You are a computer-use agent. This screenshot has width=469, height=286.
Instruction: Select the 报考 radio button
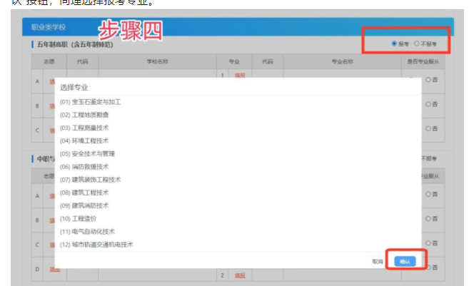click(394, 44)
